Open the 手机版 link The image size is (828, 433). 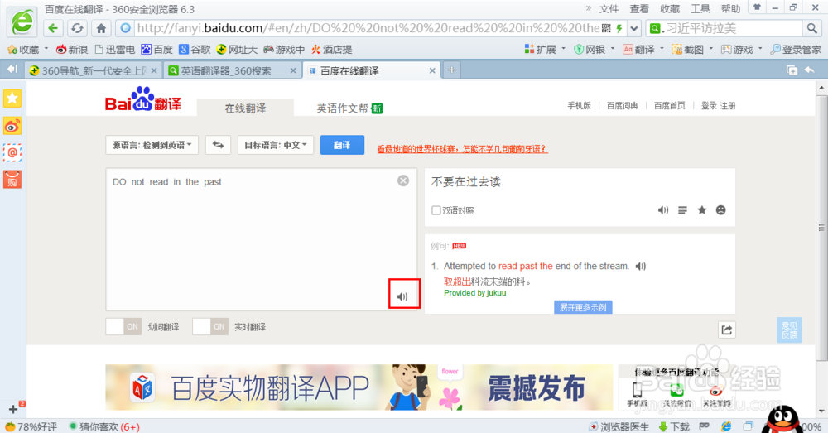pos(580,106)
